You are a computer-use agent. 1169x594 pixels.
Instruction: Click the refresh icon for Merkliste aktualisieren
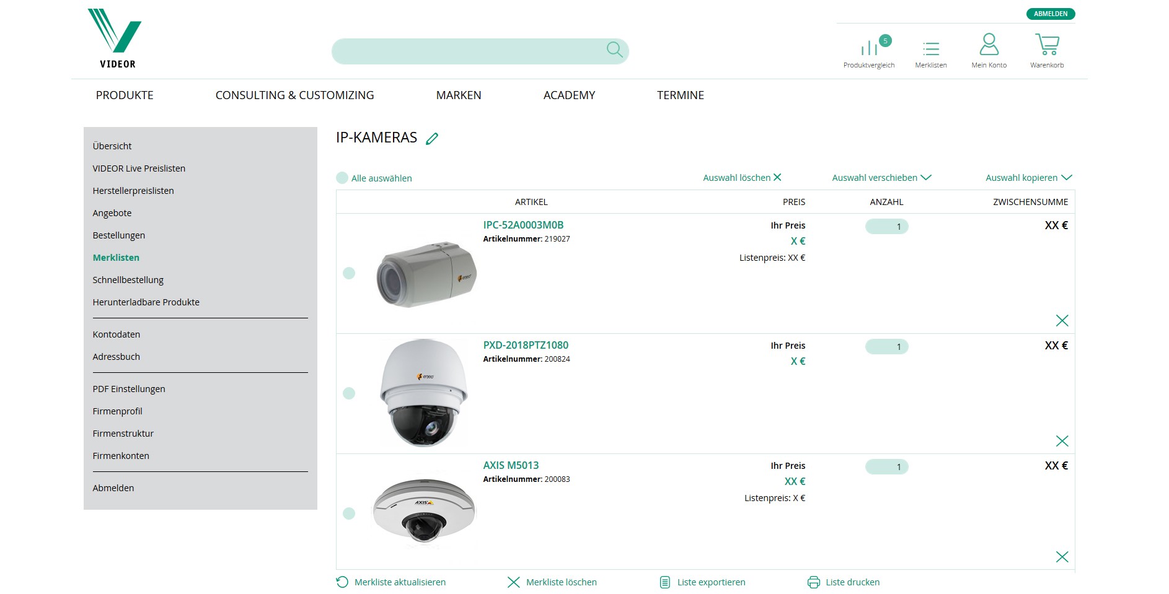point(342,582)
